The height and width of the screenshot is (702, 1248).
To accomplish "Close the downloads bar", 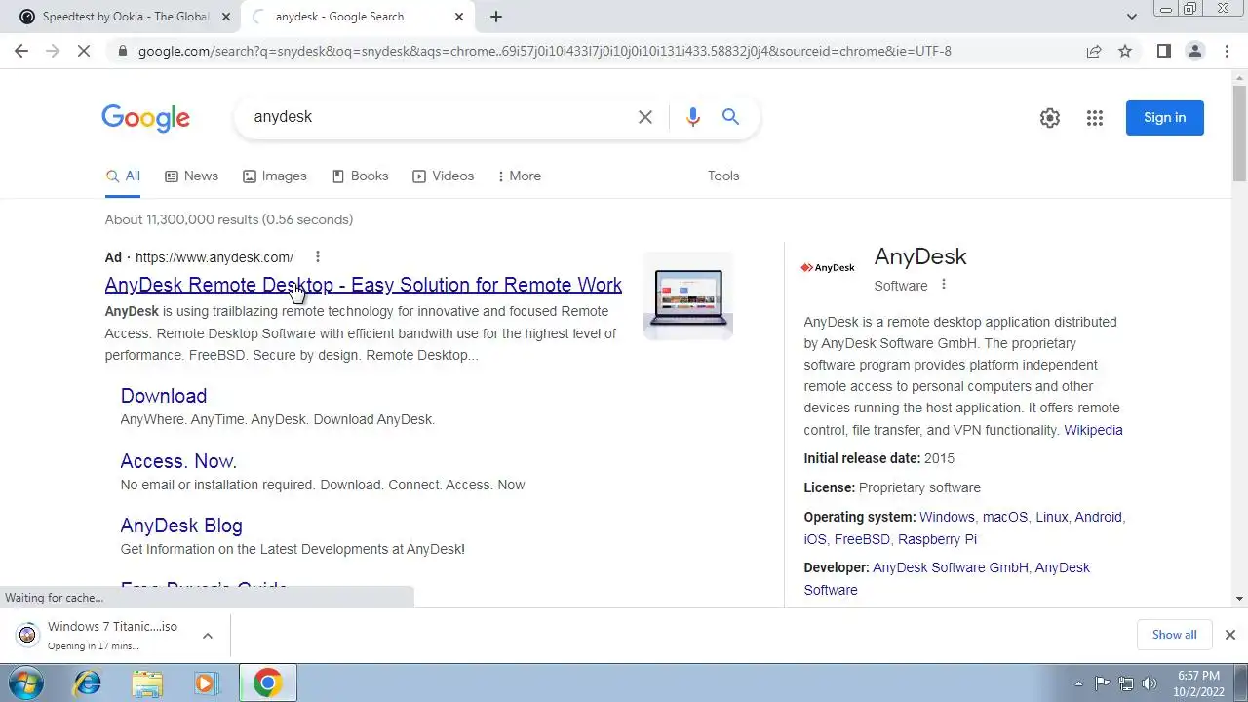I will click(x=1229, y=635).
